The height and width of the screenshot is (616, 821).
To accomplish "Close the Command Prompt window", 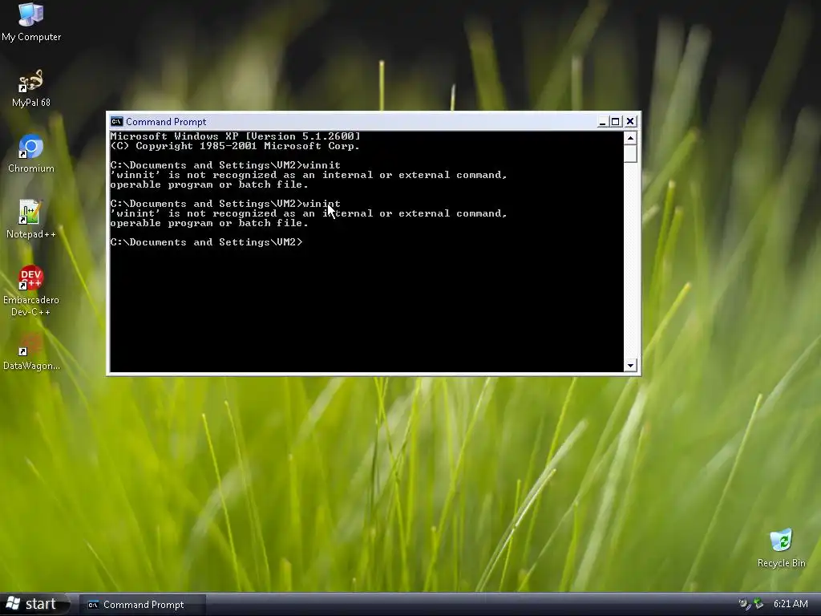I will [630, 122].
